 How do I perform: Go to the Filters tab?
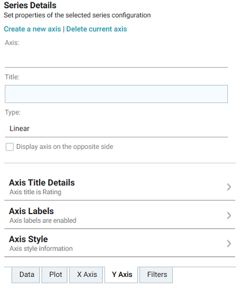(x=156, y=275)
